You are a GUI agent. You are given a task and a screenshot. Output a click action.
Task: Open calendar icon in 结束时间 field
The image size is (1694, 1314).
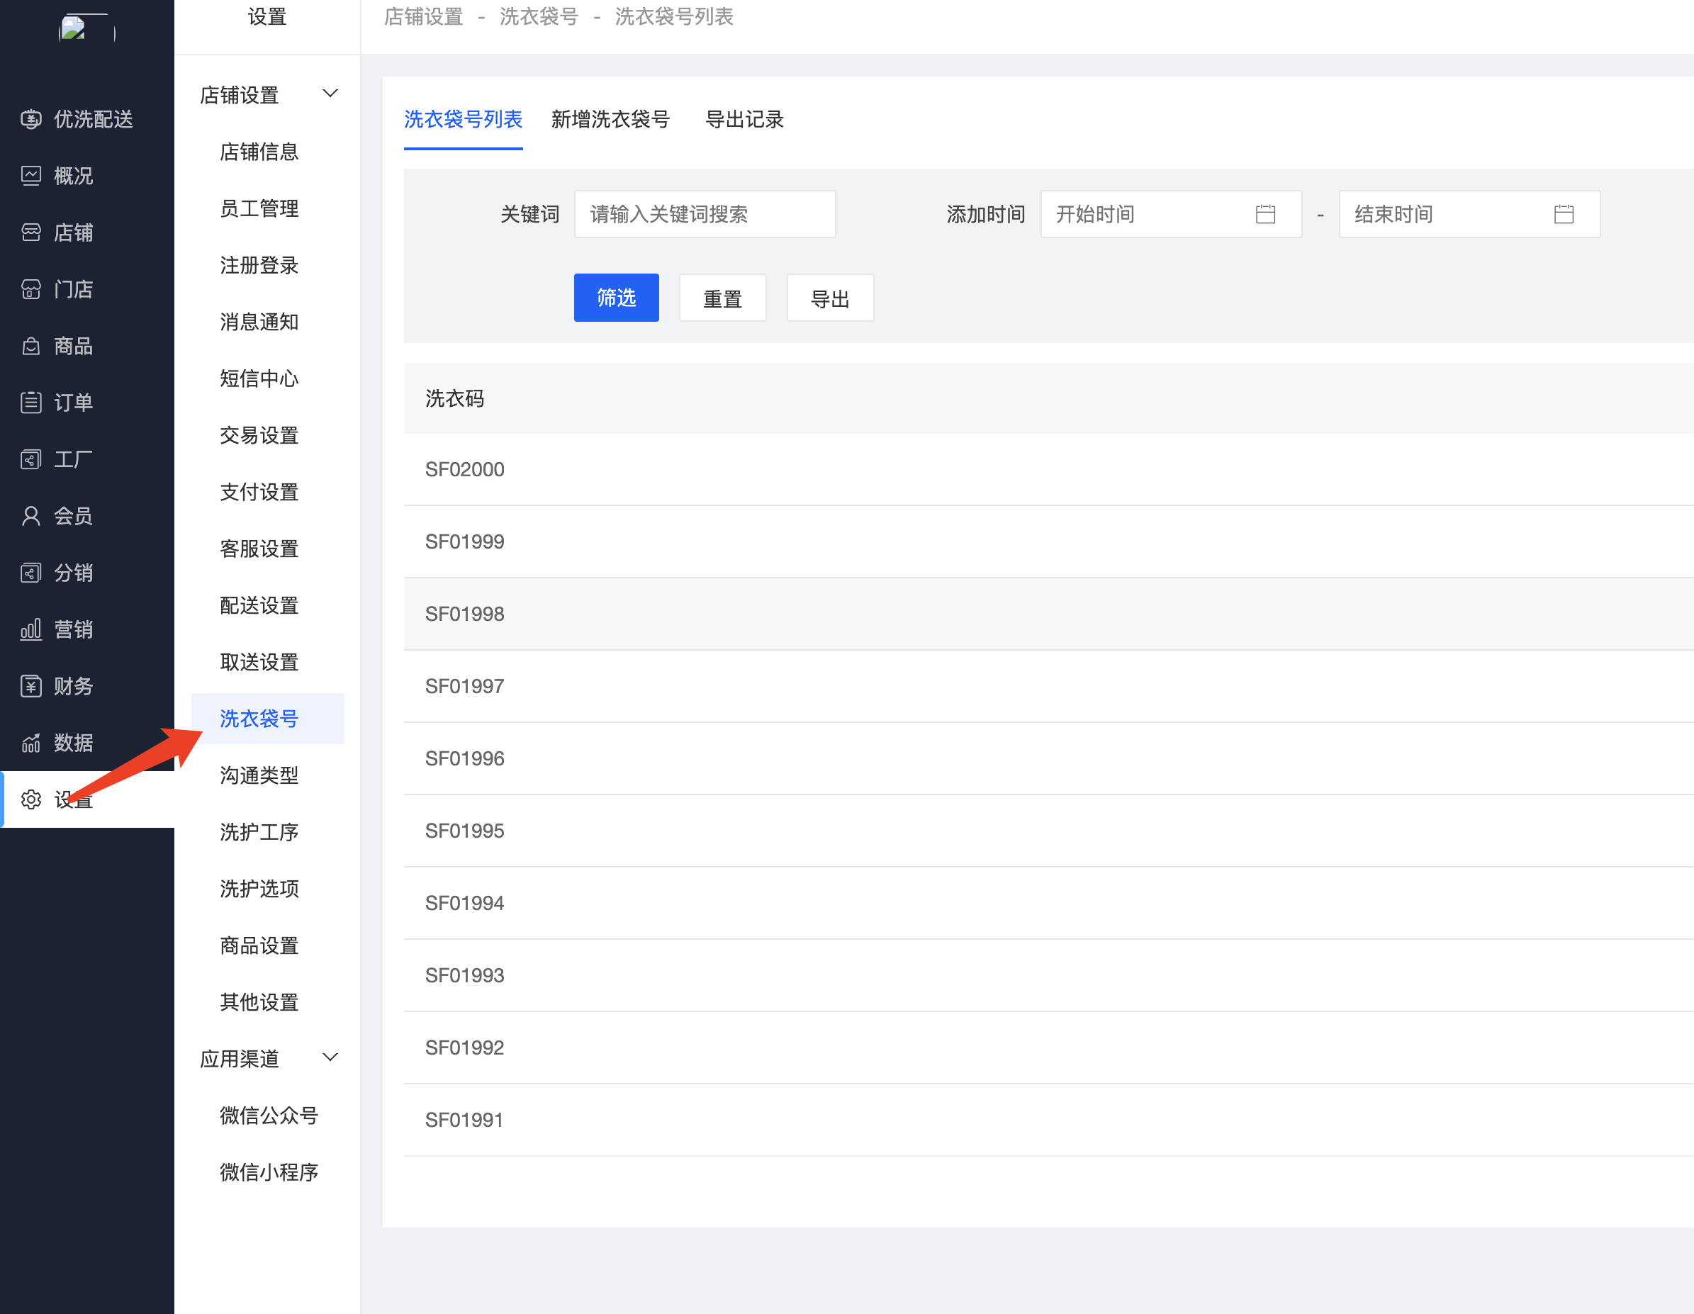pyautogui.click(x=1564, y=214)
